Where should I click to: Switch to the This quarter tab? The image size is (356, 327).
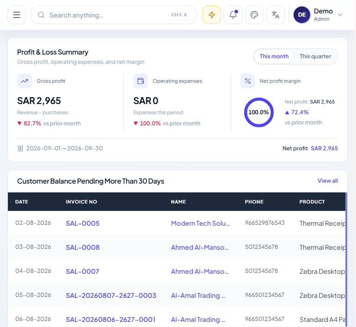pyautogui.click(x=315, y=56)
